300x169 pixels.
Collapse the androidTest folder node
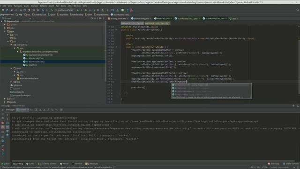11,45
